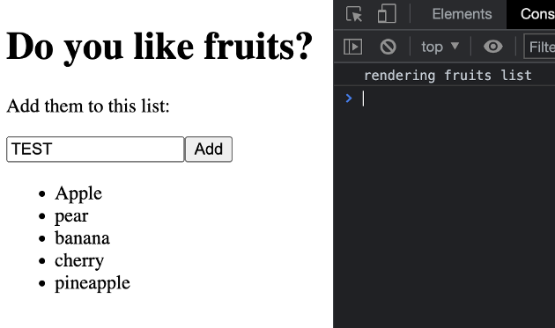Clear the console with the ban icon
The width and height of the screenshot is (555, 328).
click(388, 47)
